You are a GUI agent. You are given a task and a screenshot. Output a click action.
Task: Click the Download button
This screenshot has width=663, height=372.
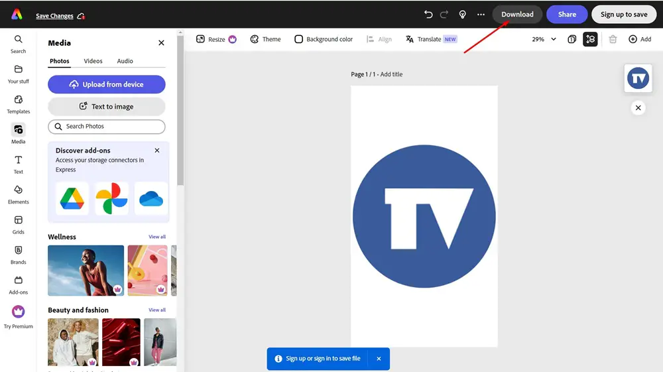coord(517,15)
